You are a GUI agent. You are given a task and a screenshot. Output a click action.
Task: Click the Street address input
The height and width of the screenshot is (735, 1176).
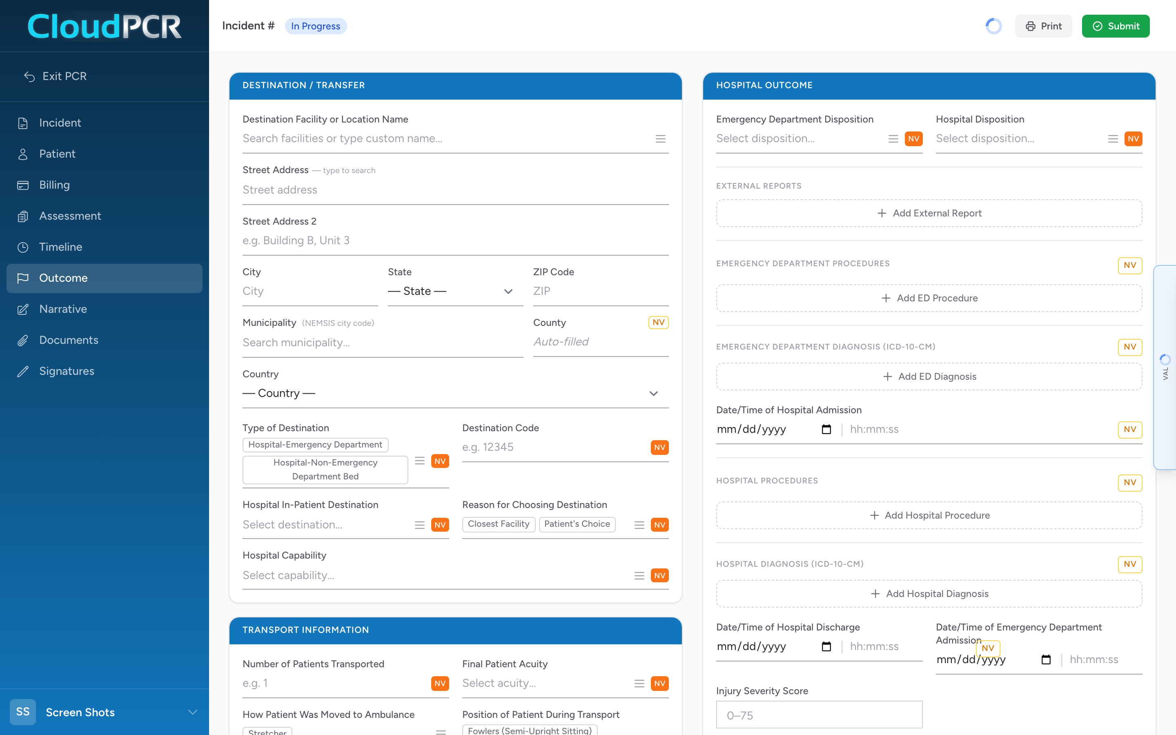455,190
